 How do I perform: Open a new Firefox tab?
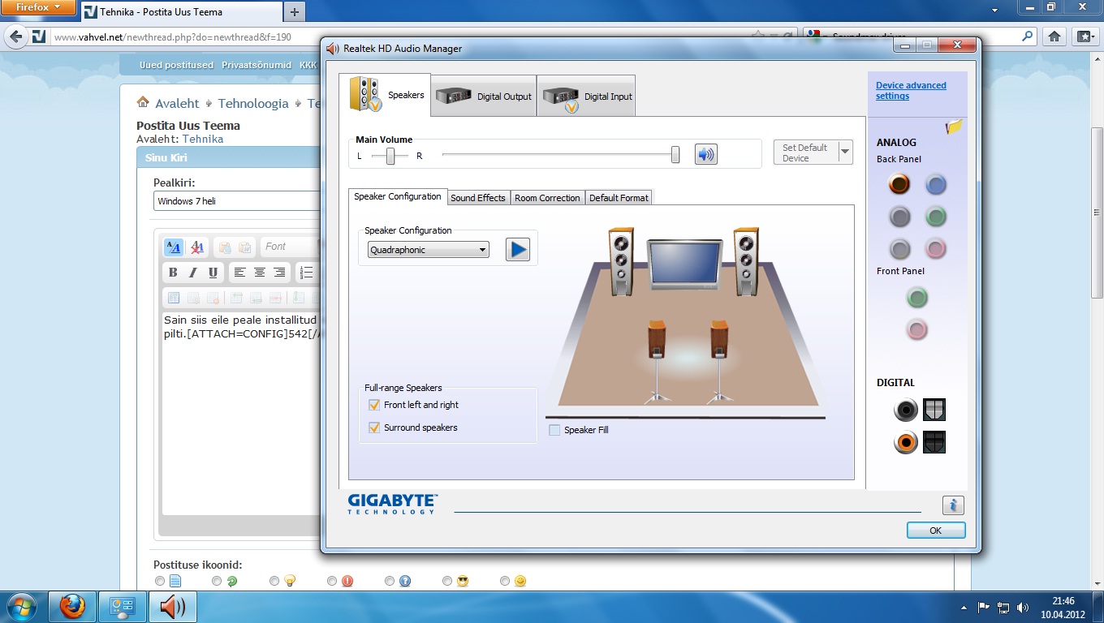pos(294,11)
